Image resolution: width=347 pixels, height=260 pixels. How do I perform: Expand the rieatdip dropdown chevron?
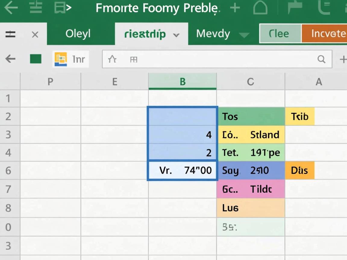pyautogui.click(x=177, y=35)
